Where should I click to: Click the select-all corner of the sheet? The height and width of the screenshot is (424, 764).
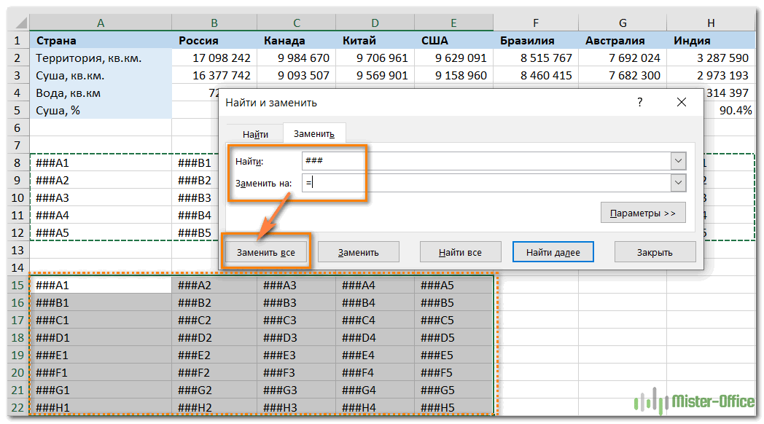[x=15, y=23]
